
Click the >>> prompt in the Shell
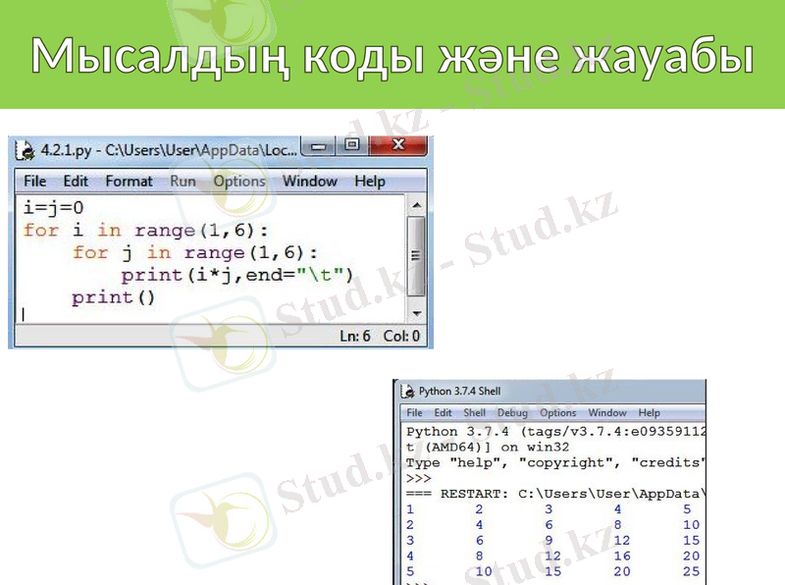click(418, 477)
